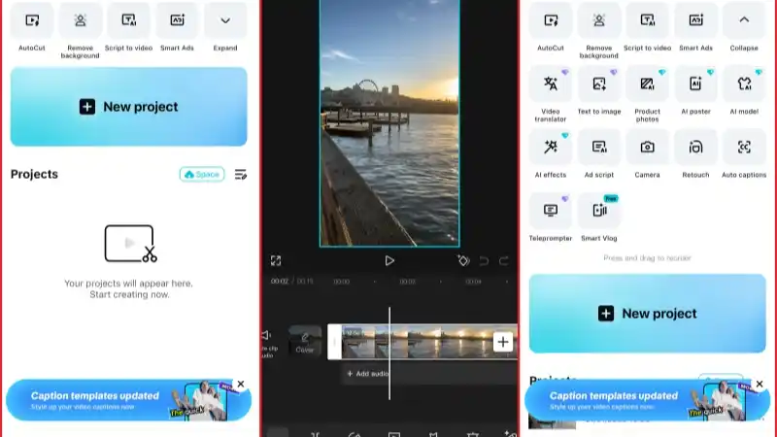Open the Cover editor

[x=305, y=342]
